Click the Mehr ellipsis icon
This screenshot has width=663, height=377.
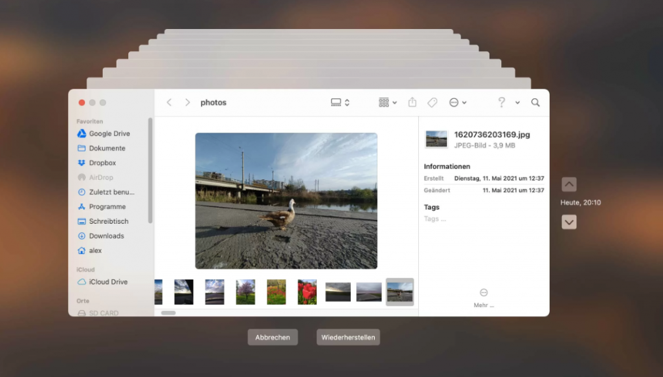(484, 292)
